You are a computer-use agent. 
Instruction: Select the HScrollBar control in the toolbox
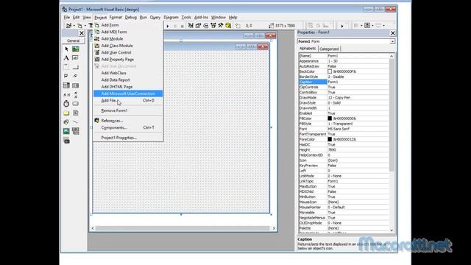(66, 95)
